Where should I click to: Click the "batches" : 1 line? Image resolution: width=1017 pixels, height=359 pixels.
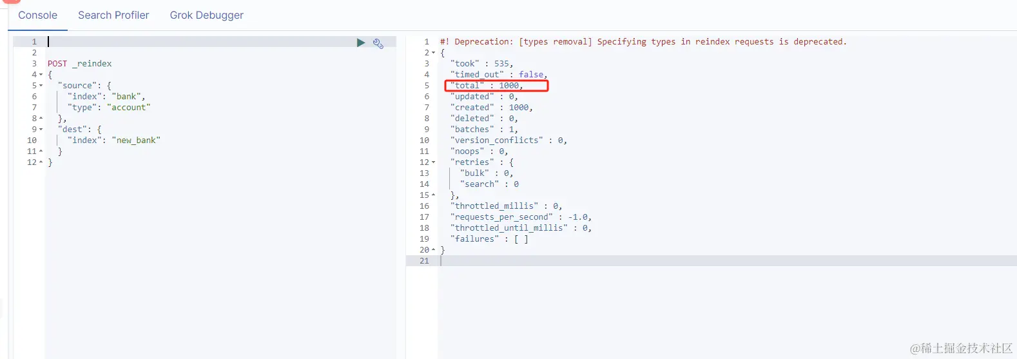pyautogui.click(x=484, y=130)
